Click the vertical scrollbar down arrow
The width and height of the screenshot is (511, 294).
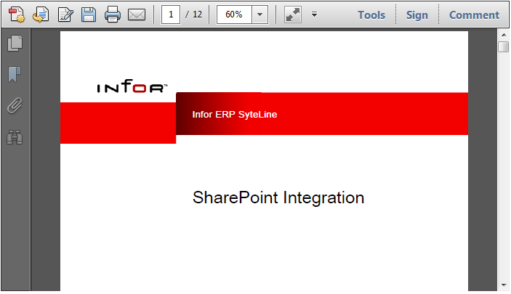(503, 285)
